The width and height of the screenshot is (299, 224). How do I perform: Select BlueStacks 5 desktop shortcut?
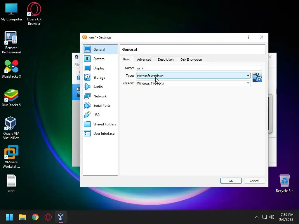pos(11,97)
